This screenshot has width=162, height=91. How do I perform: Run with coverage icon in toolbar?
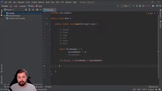[140, 6]
